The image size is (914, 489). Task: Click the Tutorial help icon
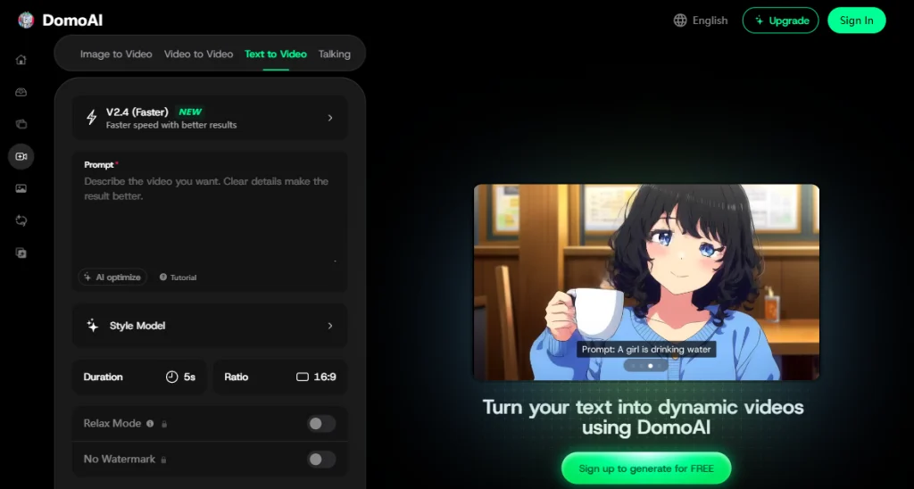(163, 278)
